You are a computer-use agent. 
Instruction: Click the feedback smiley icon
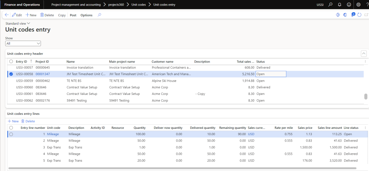coord(349,4)
